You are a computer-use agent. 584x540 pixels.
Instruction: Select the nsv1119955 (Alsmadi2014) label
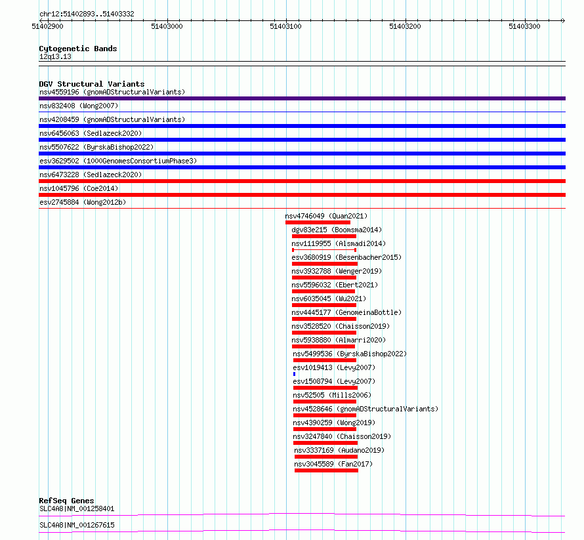pos(339,243)
